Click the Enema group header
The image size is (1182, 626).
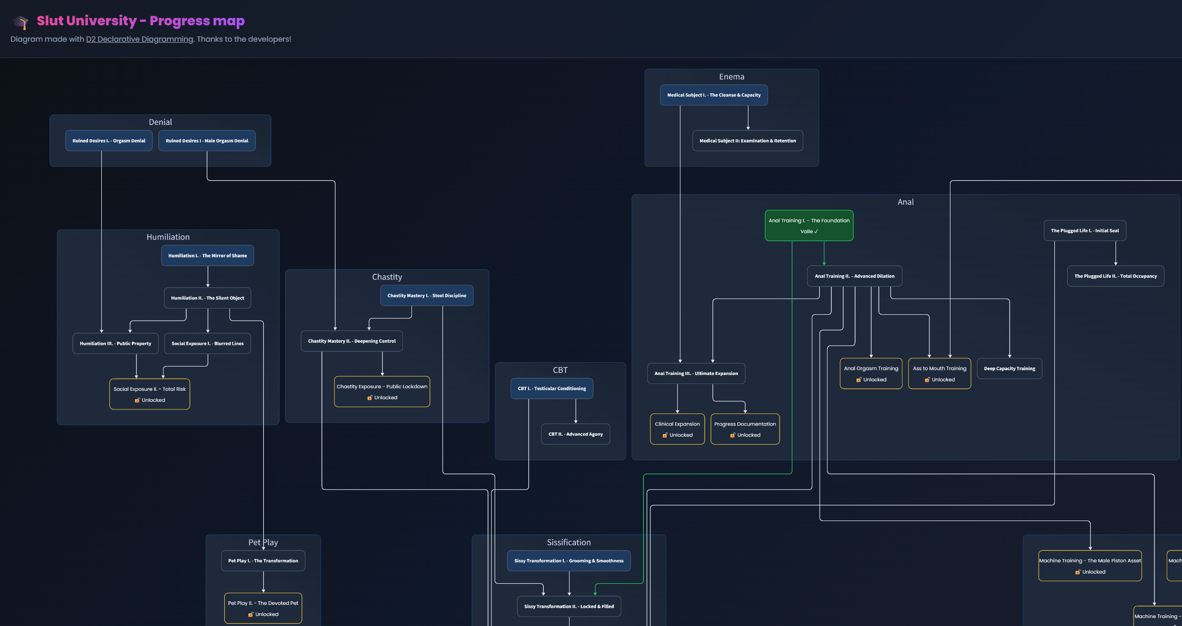[x=732, y=77]
